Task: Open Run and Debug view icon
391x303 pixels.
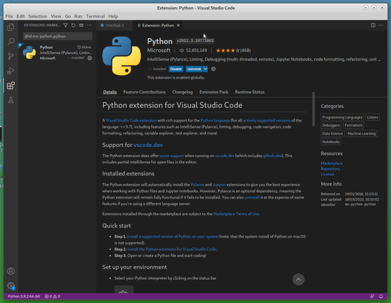Action: pos(11,71)
